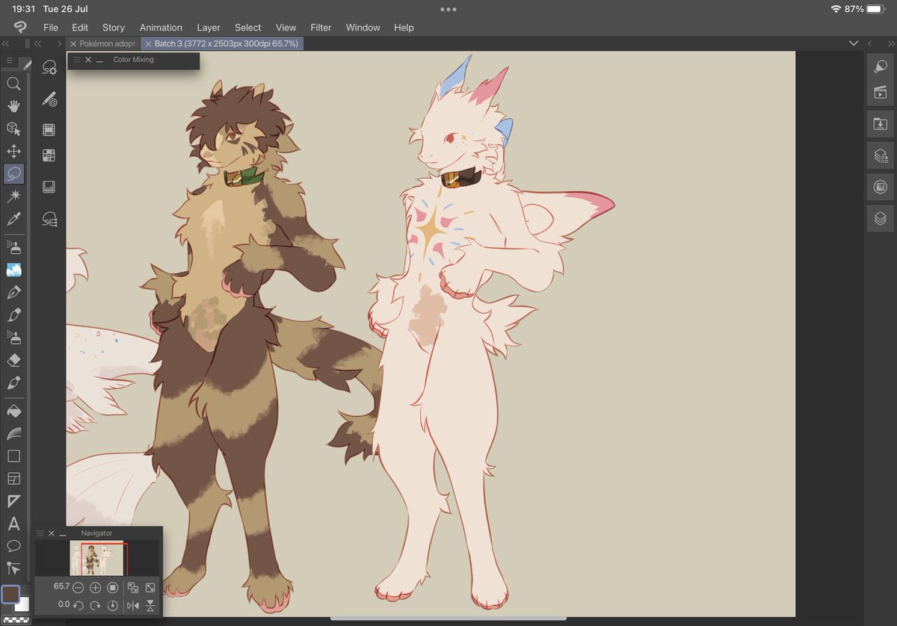Open the Tool palette hamburger menu
Image resolution: width=897 pixels, height=626 pixels.
pyautogui.click(x=10, y=61)
